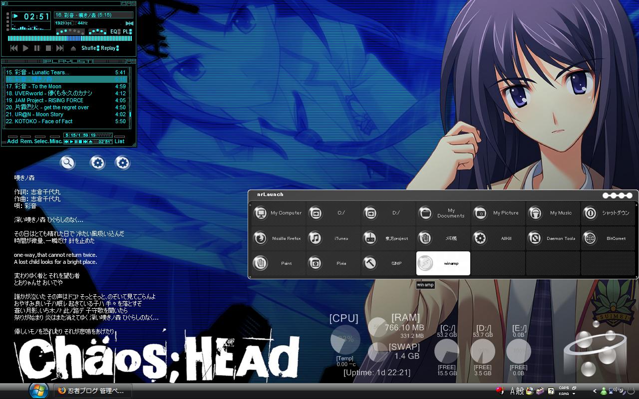Adjust the Winamp balance slider
This screenshot has height=399, width=639.
click(x=98, y=31)
